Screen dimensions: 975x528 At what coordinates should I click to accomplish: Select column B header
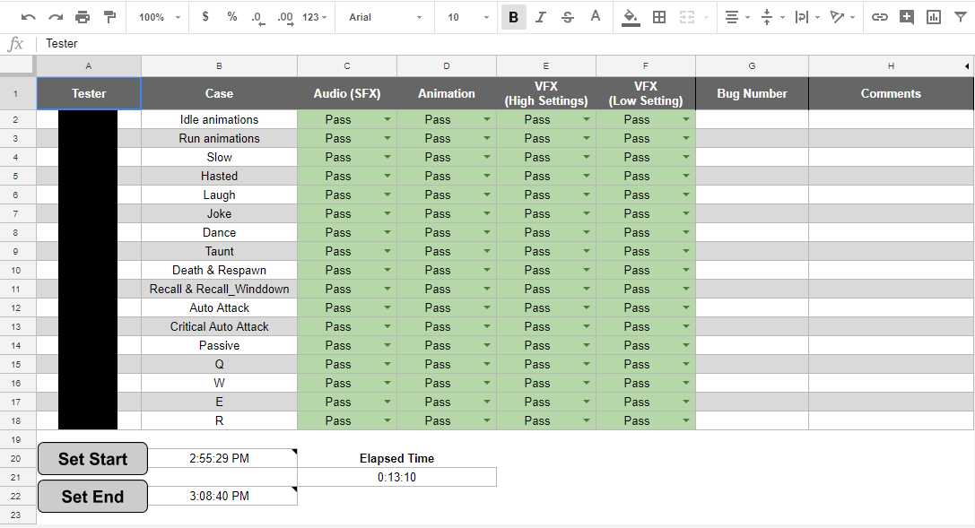(219, 66)
